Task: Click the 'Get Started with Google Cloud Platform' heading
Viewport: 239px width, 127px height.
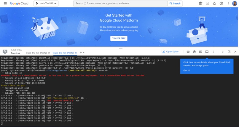Action: click(x=119, y=18)
